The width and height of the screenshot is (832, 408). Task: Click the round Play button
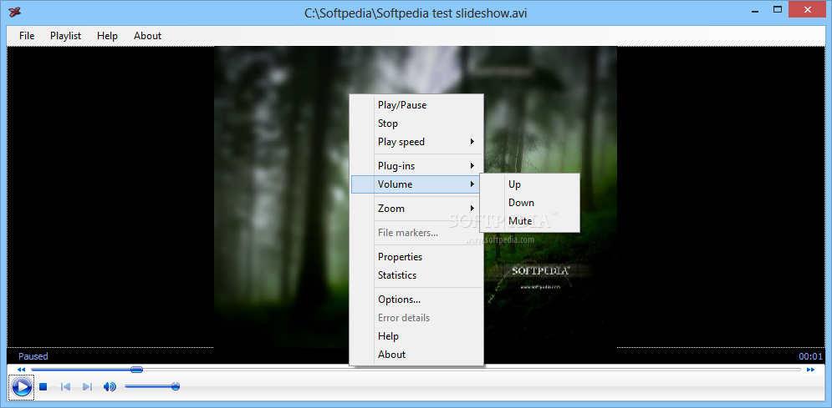coord(21,387)
